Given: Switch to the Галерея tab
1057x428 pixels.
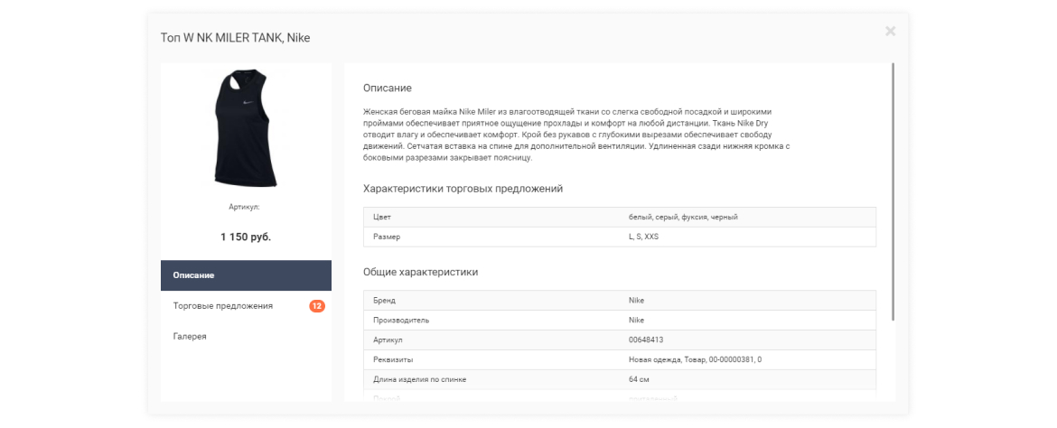Looking at the screenshot, I should (246, 336).
